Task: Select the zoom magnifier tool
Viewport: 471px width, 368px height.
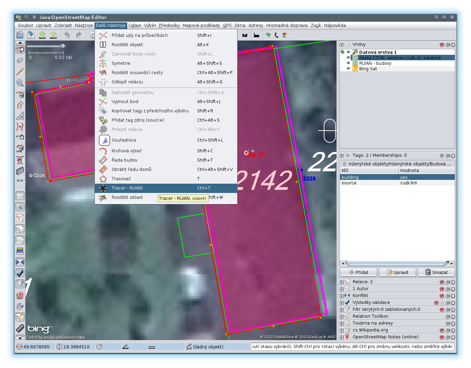Action: (x=20, y=83)
